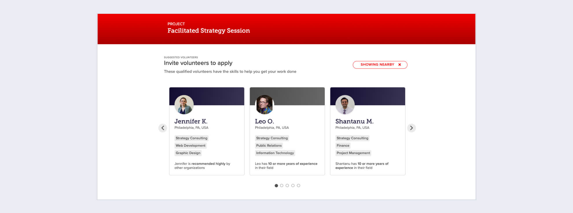Open Shantanu M.'s profile photo
The height and width of the screenshot is (213, 573).
(345, 104)
